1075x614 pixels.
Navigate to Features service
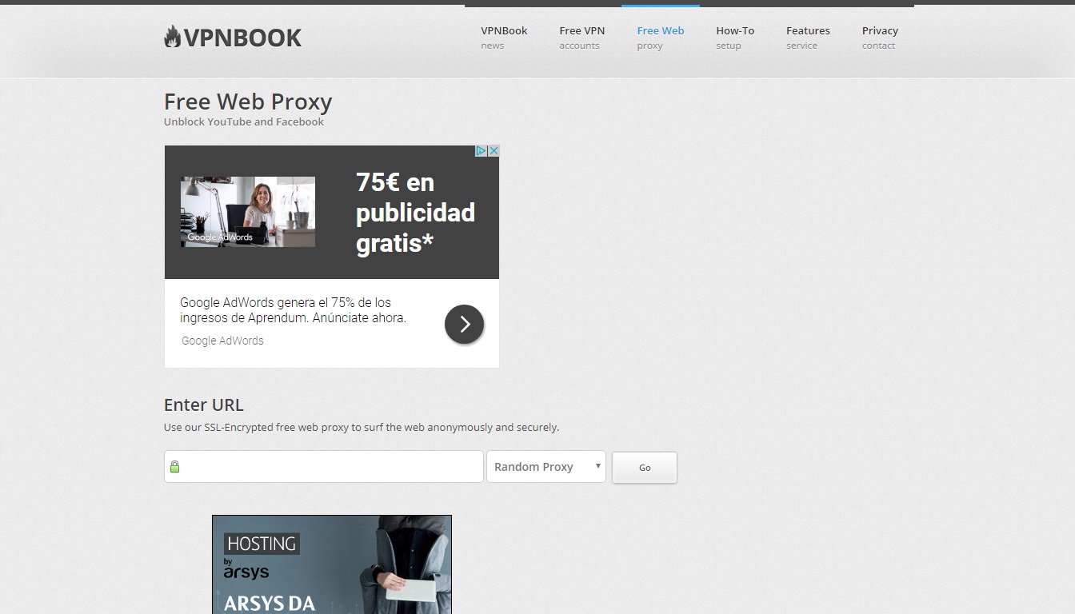[807, 38]
